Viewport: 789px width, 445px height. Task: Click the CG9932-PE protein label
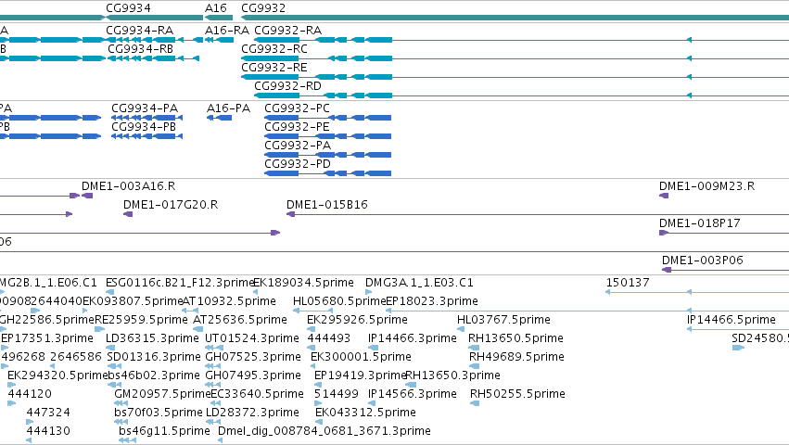point(297,127)
